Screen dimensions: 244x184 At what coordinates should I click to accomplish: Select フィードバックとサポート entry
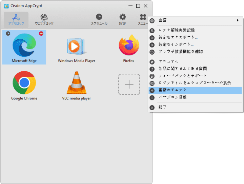[x=195, y=76]
